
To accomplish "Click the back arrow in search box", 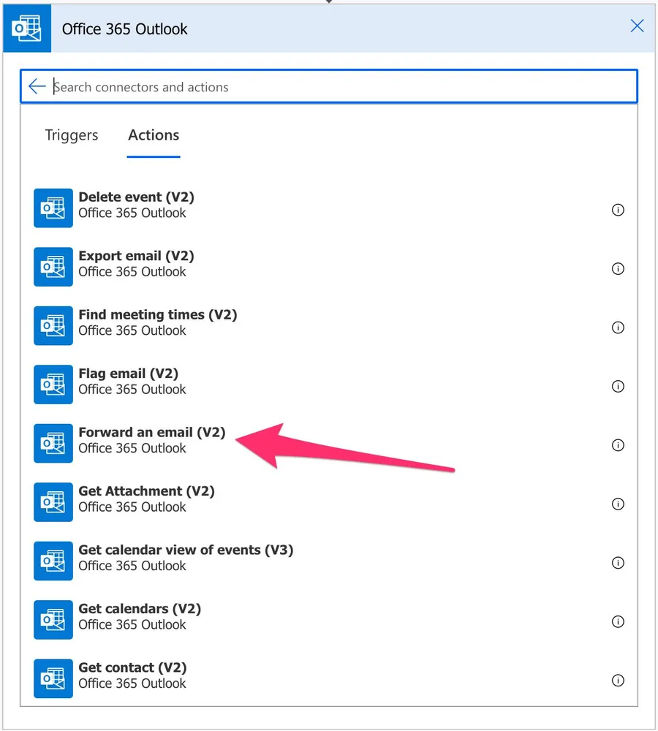I will 37,87.
